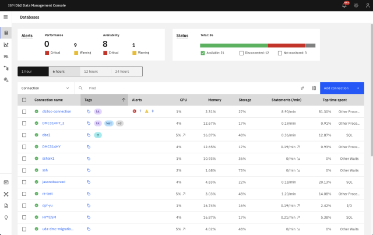Open the notifications bell icon
Viewport: 373px width, 235px height.
[344, 5]
